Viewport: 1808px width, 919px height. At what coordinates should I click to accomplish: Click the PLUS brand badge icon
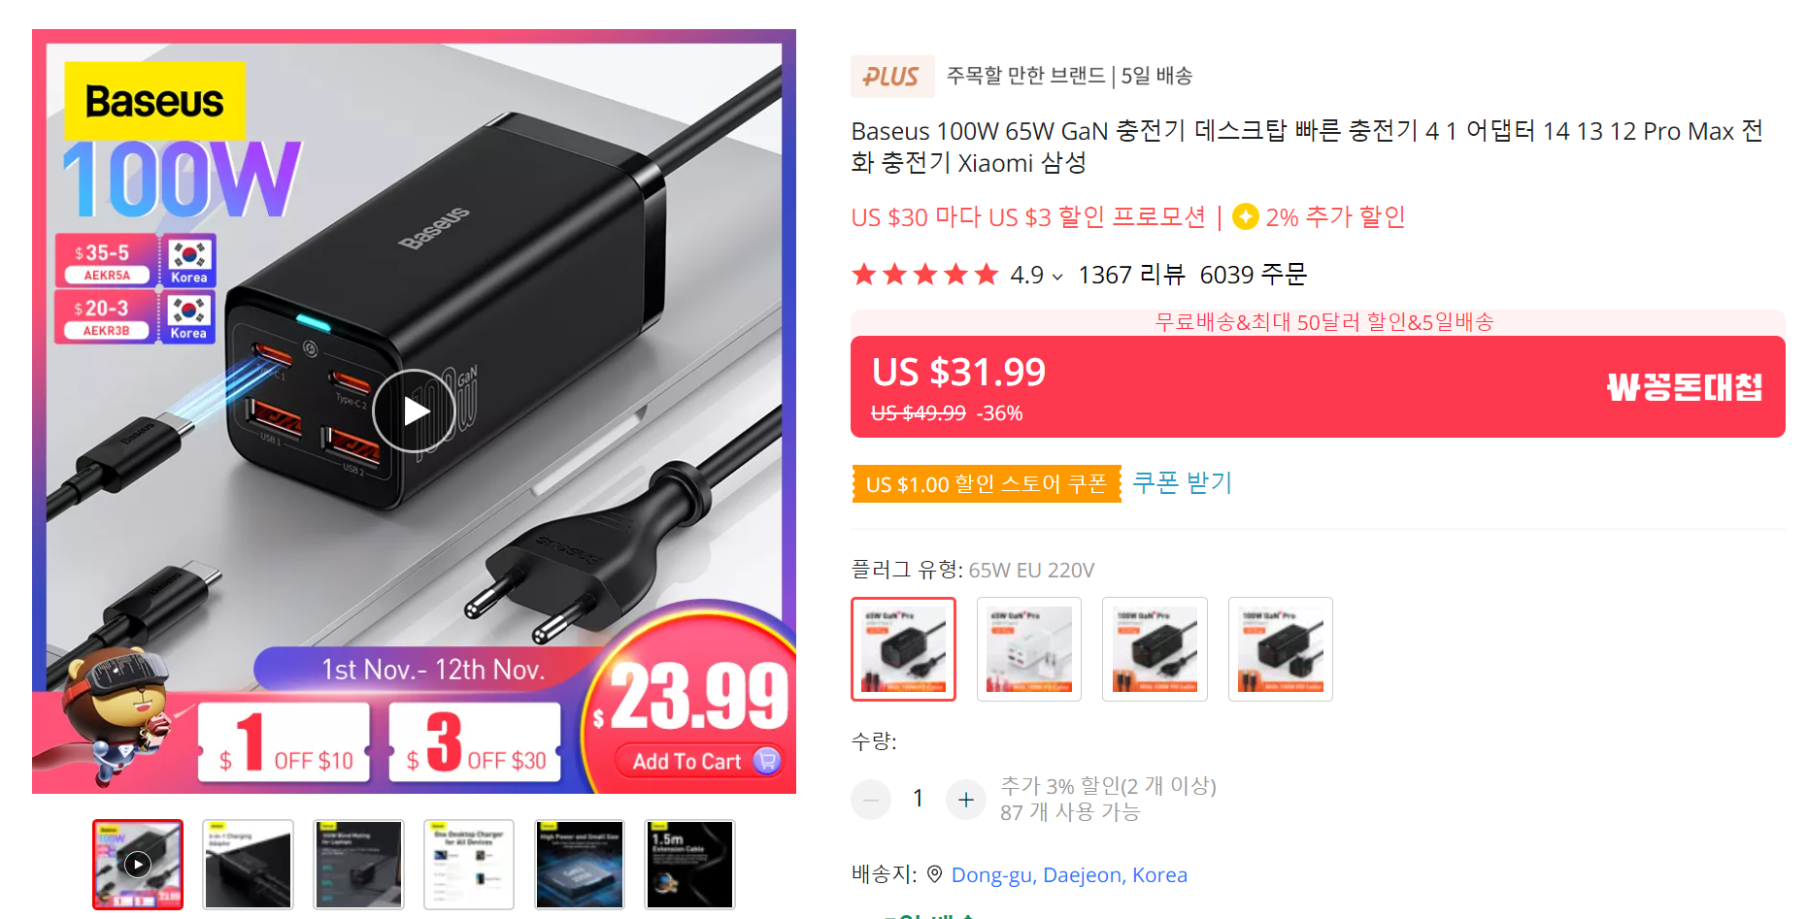tap(892, 76)
